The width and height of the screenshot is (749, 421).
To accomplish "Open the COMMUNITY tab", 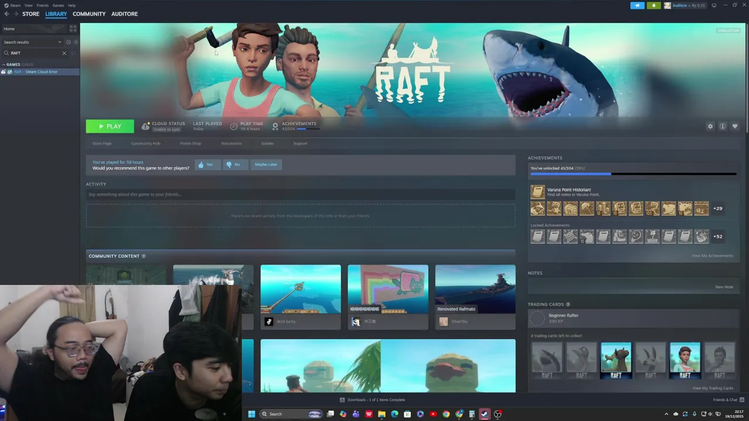I will point(89,14).
